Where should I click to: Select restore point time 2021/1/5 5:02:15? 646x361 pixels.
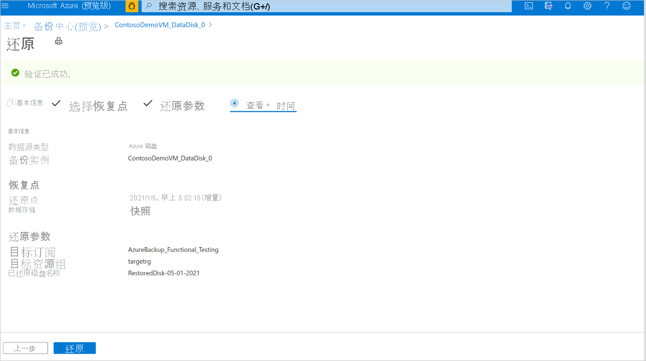[x=175, y=198]
